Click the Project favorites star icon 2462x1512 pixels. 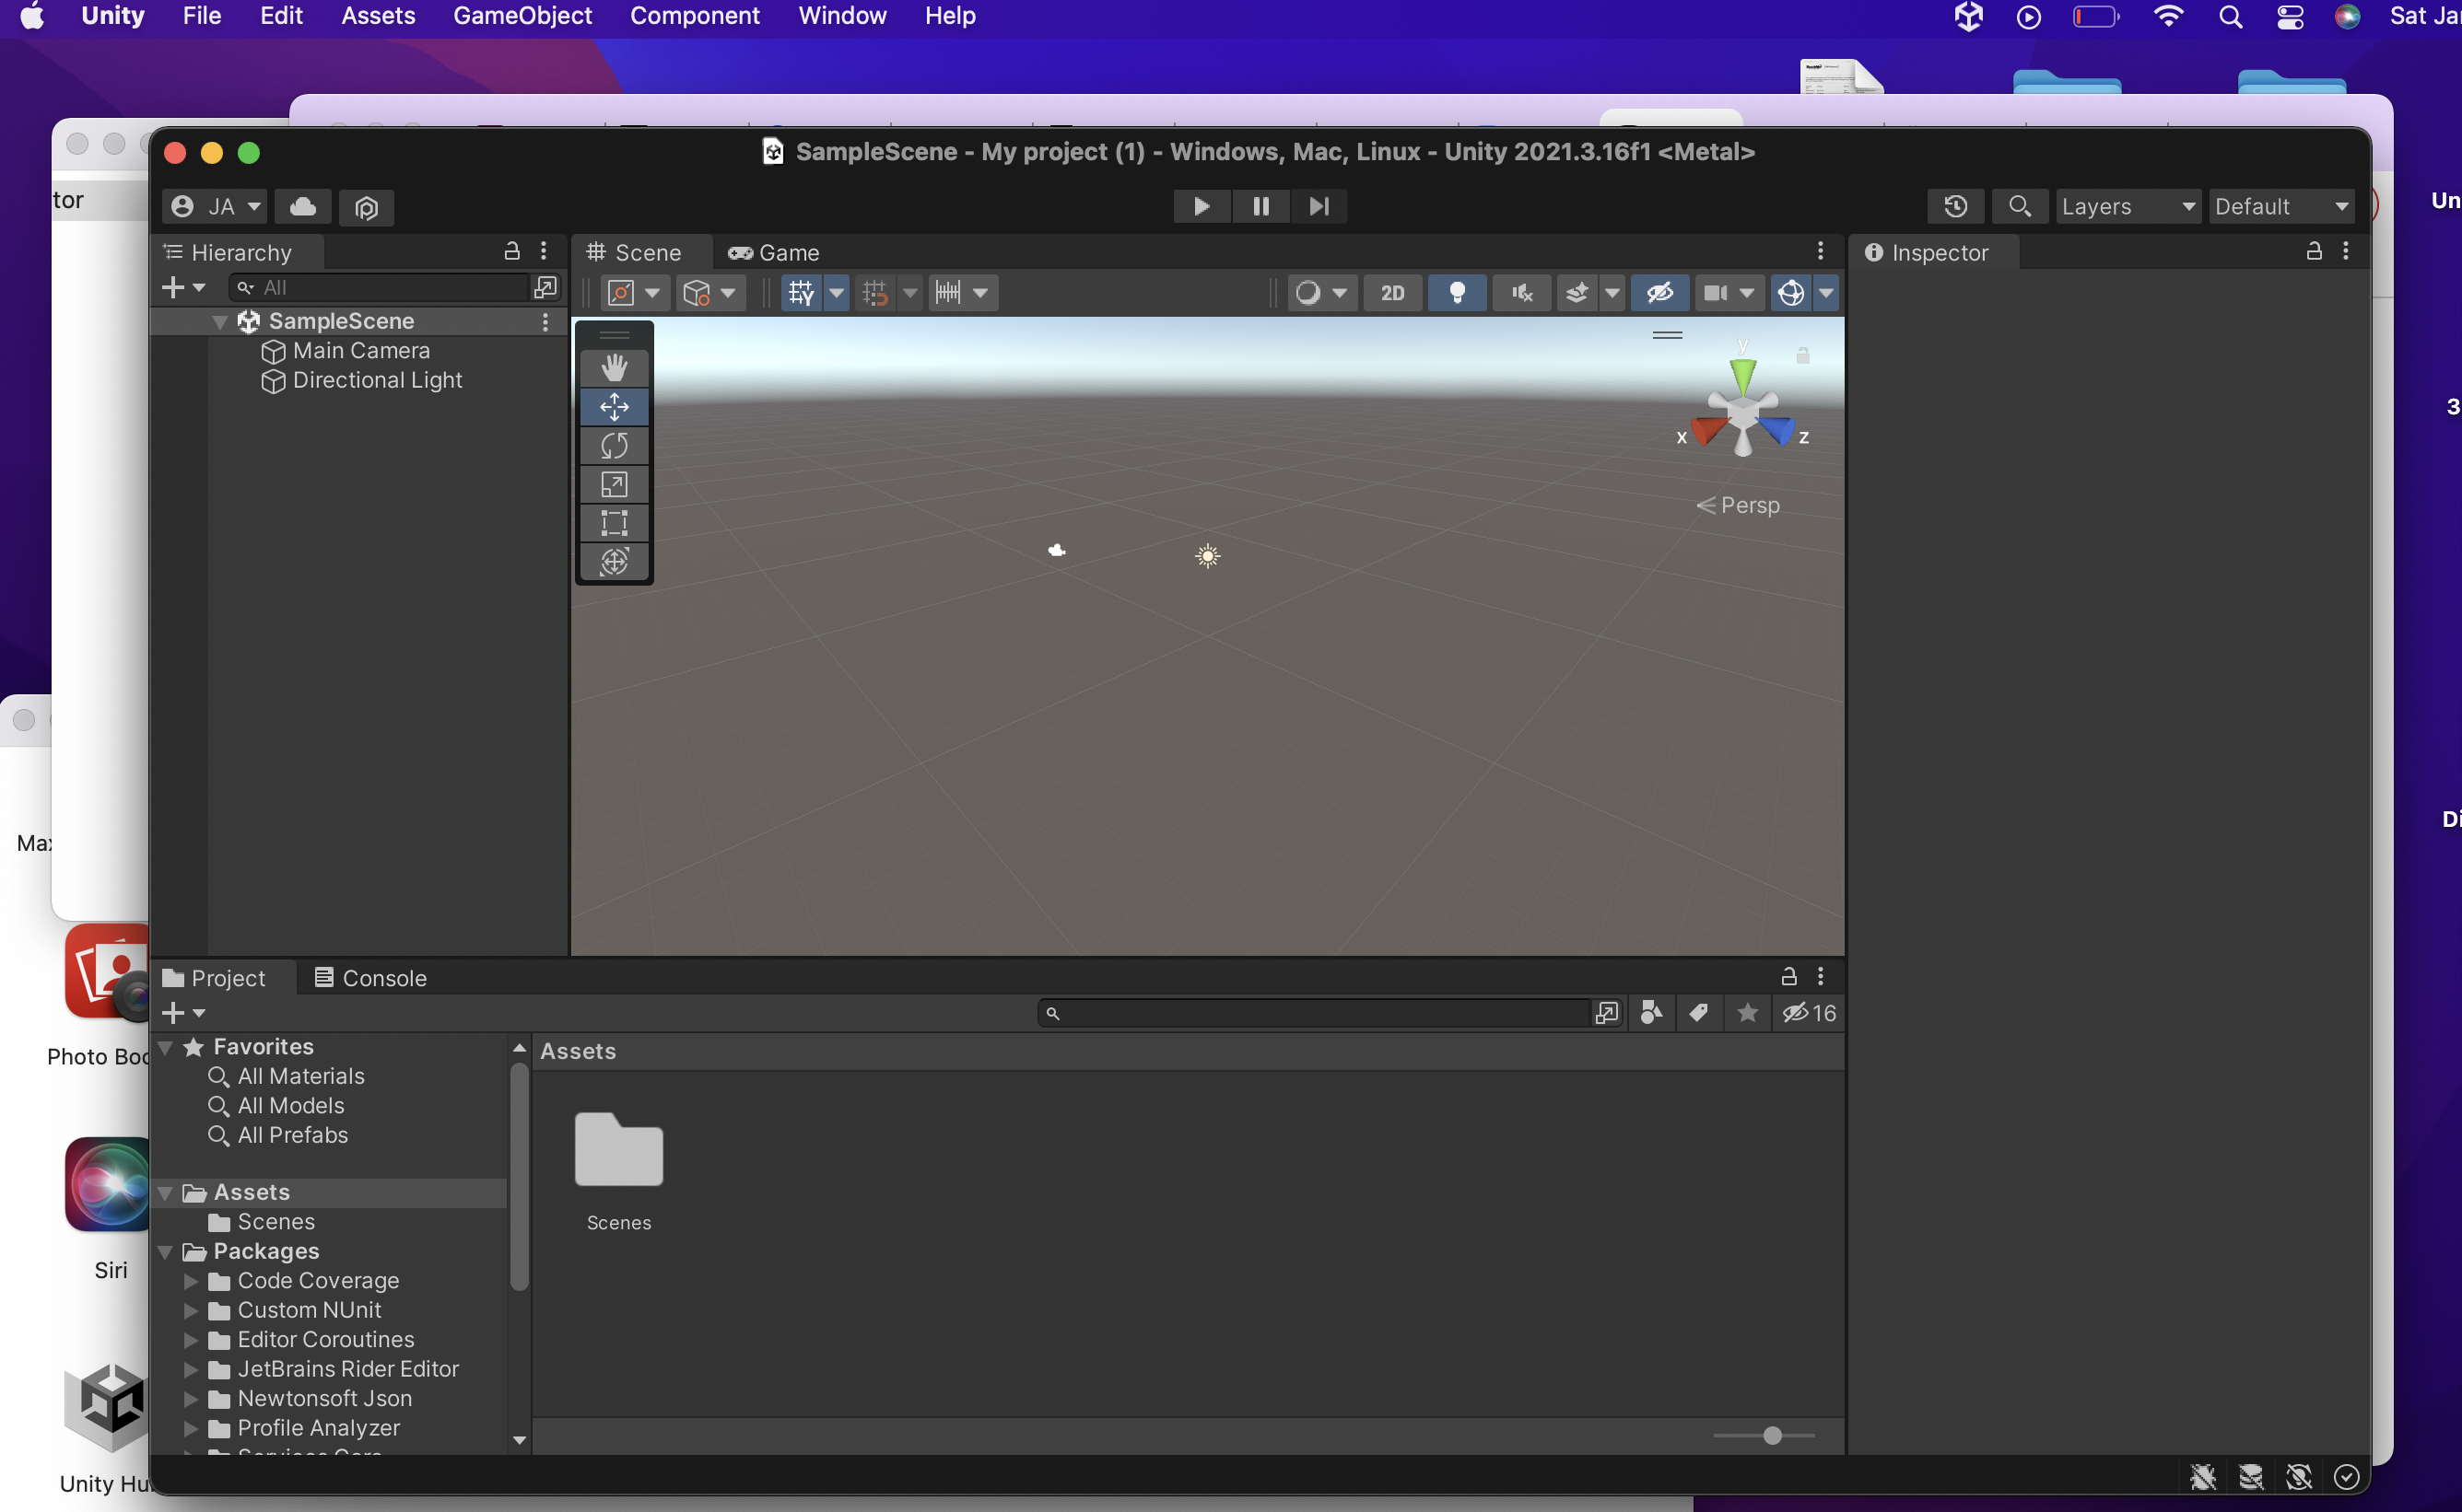tap(1748, 1013)
